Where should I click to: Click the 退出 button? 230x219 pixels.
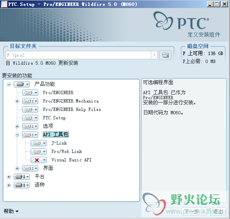point(218,211)
